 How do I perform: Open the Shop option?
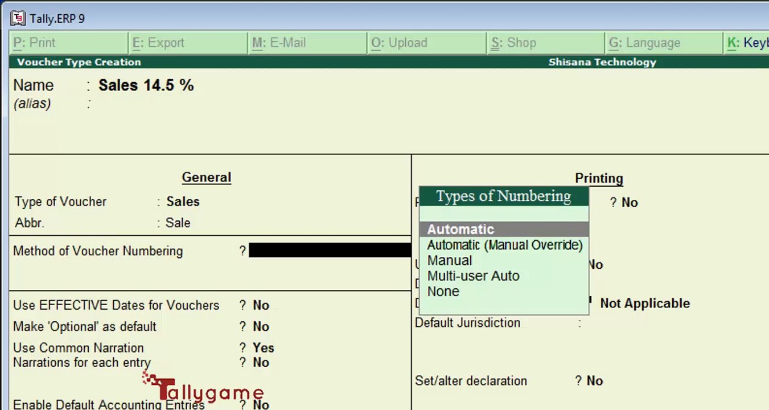[546, 43]
